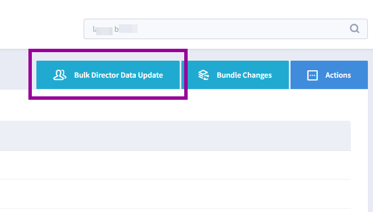The width and height of the screenshot is (373, 212).
Task: Click the people icon on Bulk Director Data Update
Action: 60,75
